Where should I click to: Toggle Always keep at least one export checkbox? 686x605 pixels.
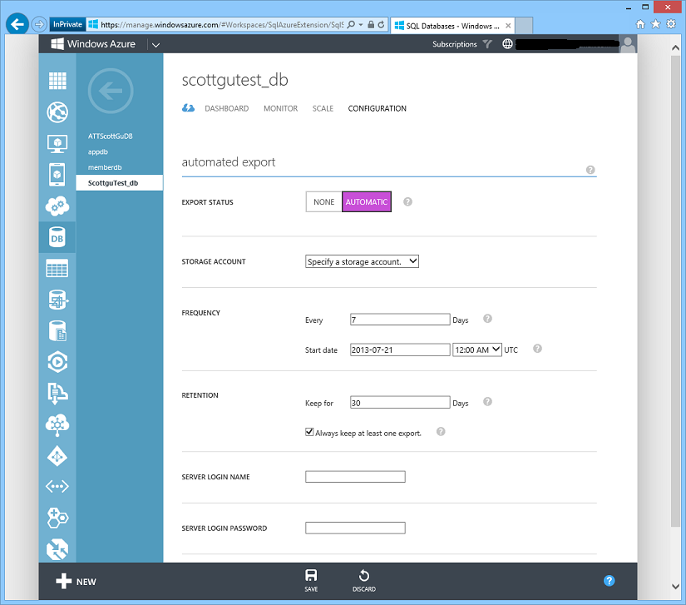click(309, 433)
